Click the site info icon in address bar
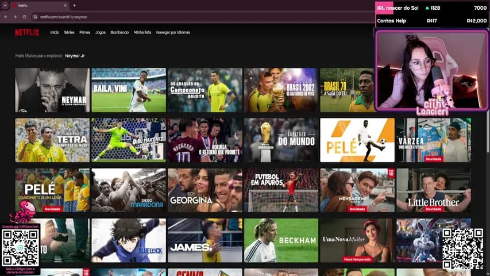Screen dimensions: 490x276 coord(35,17)
